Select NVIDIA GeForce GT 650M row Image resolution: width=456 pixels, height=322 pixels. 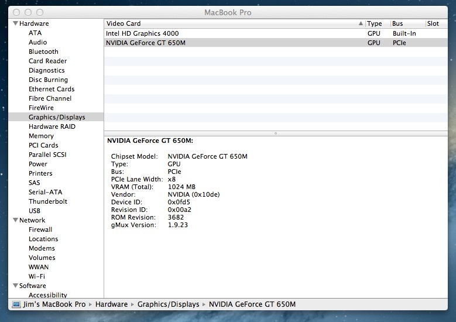[x=276, y=43]
